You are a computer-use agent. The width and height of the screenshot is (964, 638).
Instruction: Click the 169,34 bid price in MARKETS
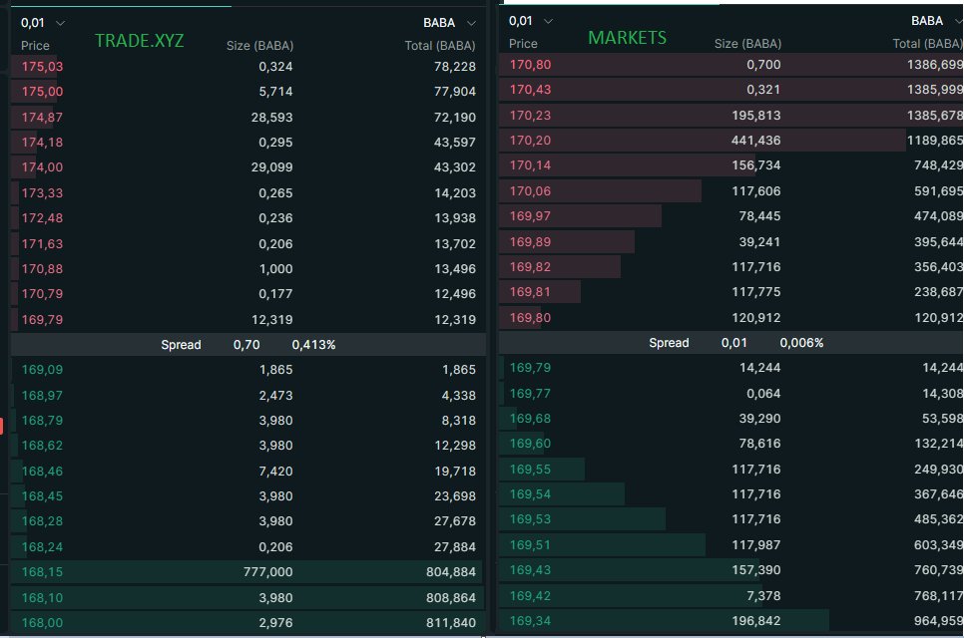[x=530, y=621]
